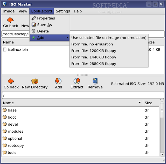Click the isolinux.bin file icon
Image resolution: width=166 pixels, height=164 pixels.
(5, 50)
